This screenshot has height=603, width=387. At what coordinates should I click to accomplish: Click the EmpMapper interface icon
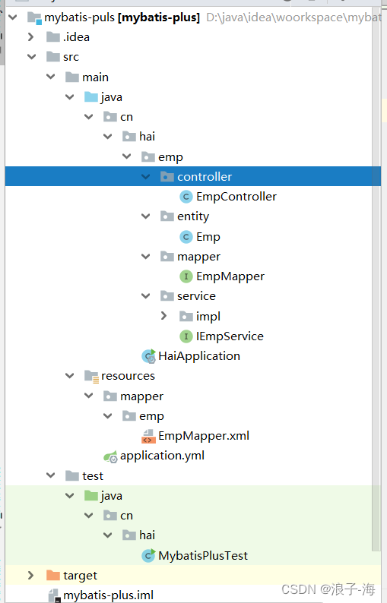(186, 276)
